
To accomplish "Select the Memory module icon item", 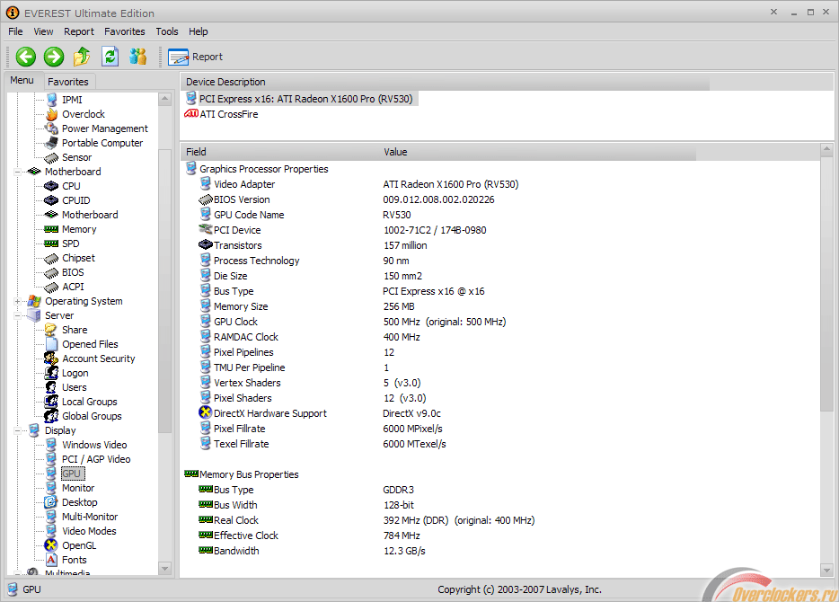I will tap(51, 229).
